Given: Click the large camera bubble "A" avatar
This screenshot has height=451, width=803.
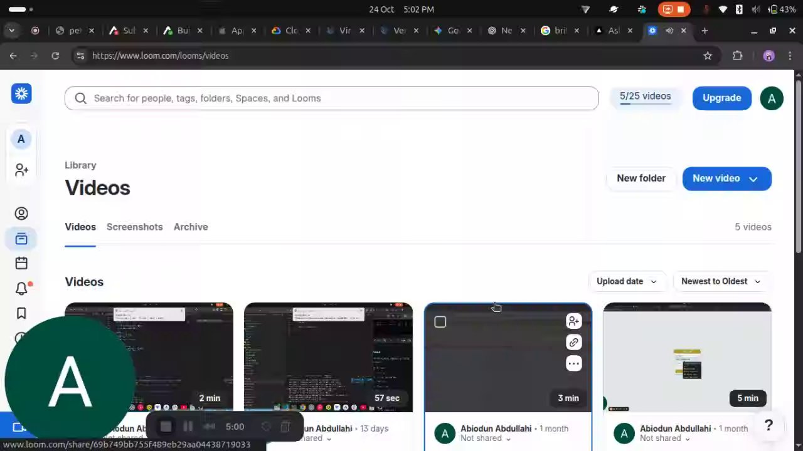Looking at the screenshot, I should tap(70, 381).
